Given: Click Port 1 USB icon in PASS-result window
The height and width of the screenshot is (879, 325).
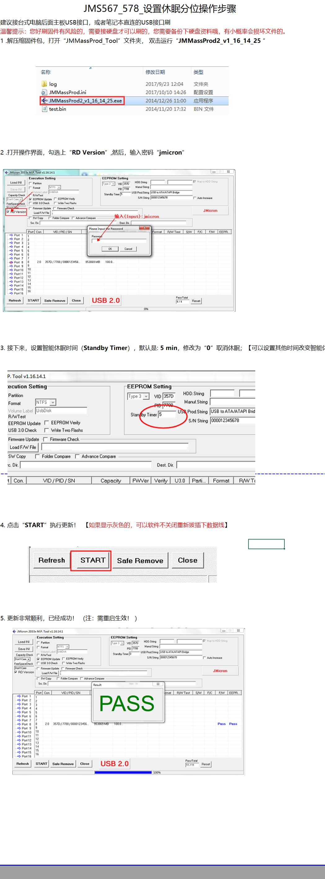Looking at the screenshot, I should tap(19, 696).
